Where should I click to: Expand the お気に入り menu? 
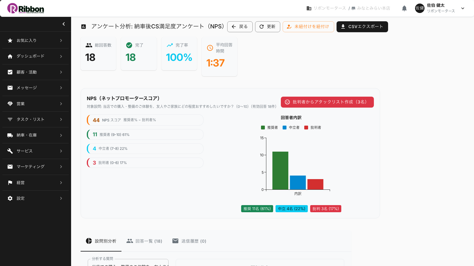click(x=61, y=40)
